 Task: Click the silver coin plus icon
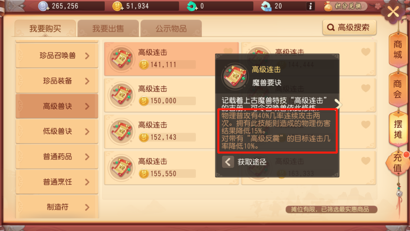(x=44, y=6)
